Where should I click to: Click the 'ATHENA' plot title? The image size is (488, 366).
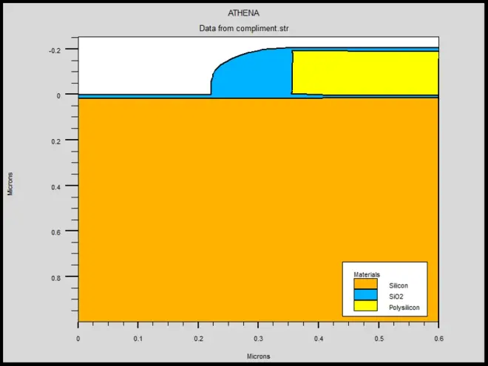[243, 13]
